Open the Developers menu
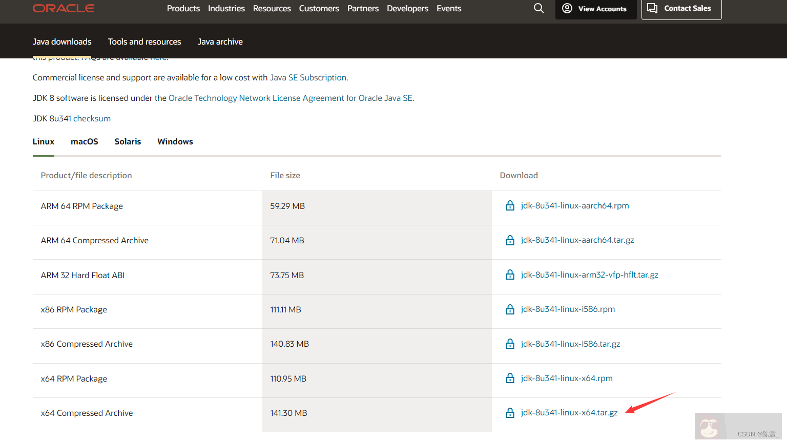Viewport: 787px width, 442px height. 407,9
